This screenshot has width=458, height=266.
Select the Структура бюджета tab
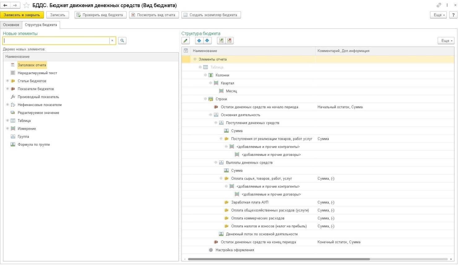click(x=41, y=25)
